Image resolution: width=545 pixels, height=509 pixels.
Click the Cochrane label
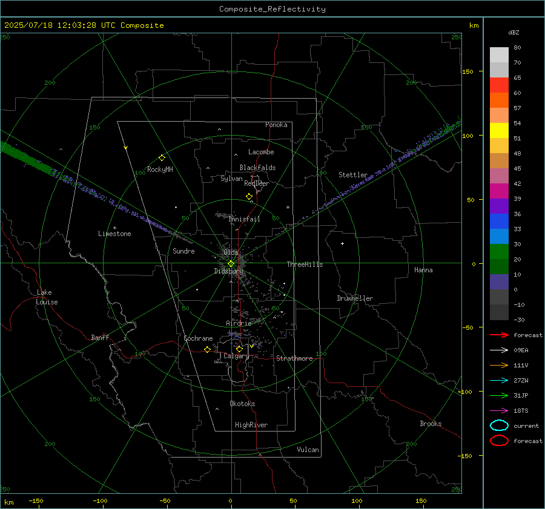tap(198, 338)
